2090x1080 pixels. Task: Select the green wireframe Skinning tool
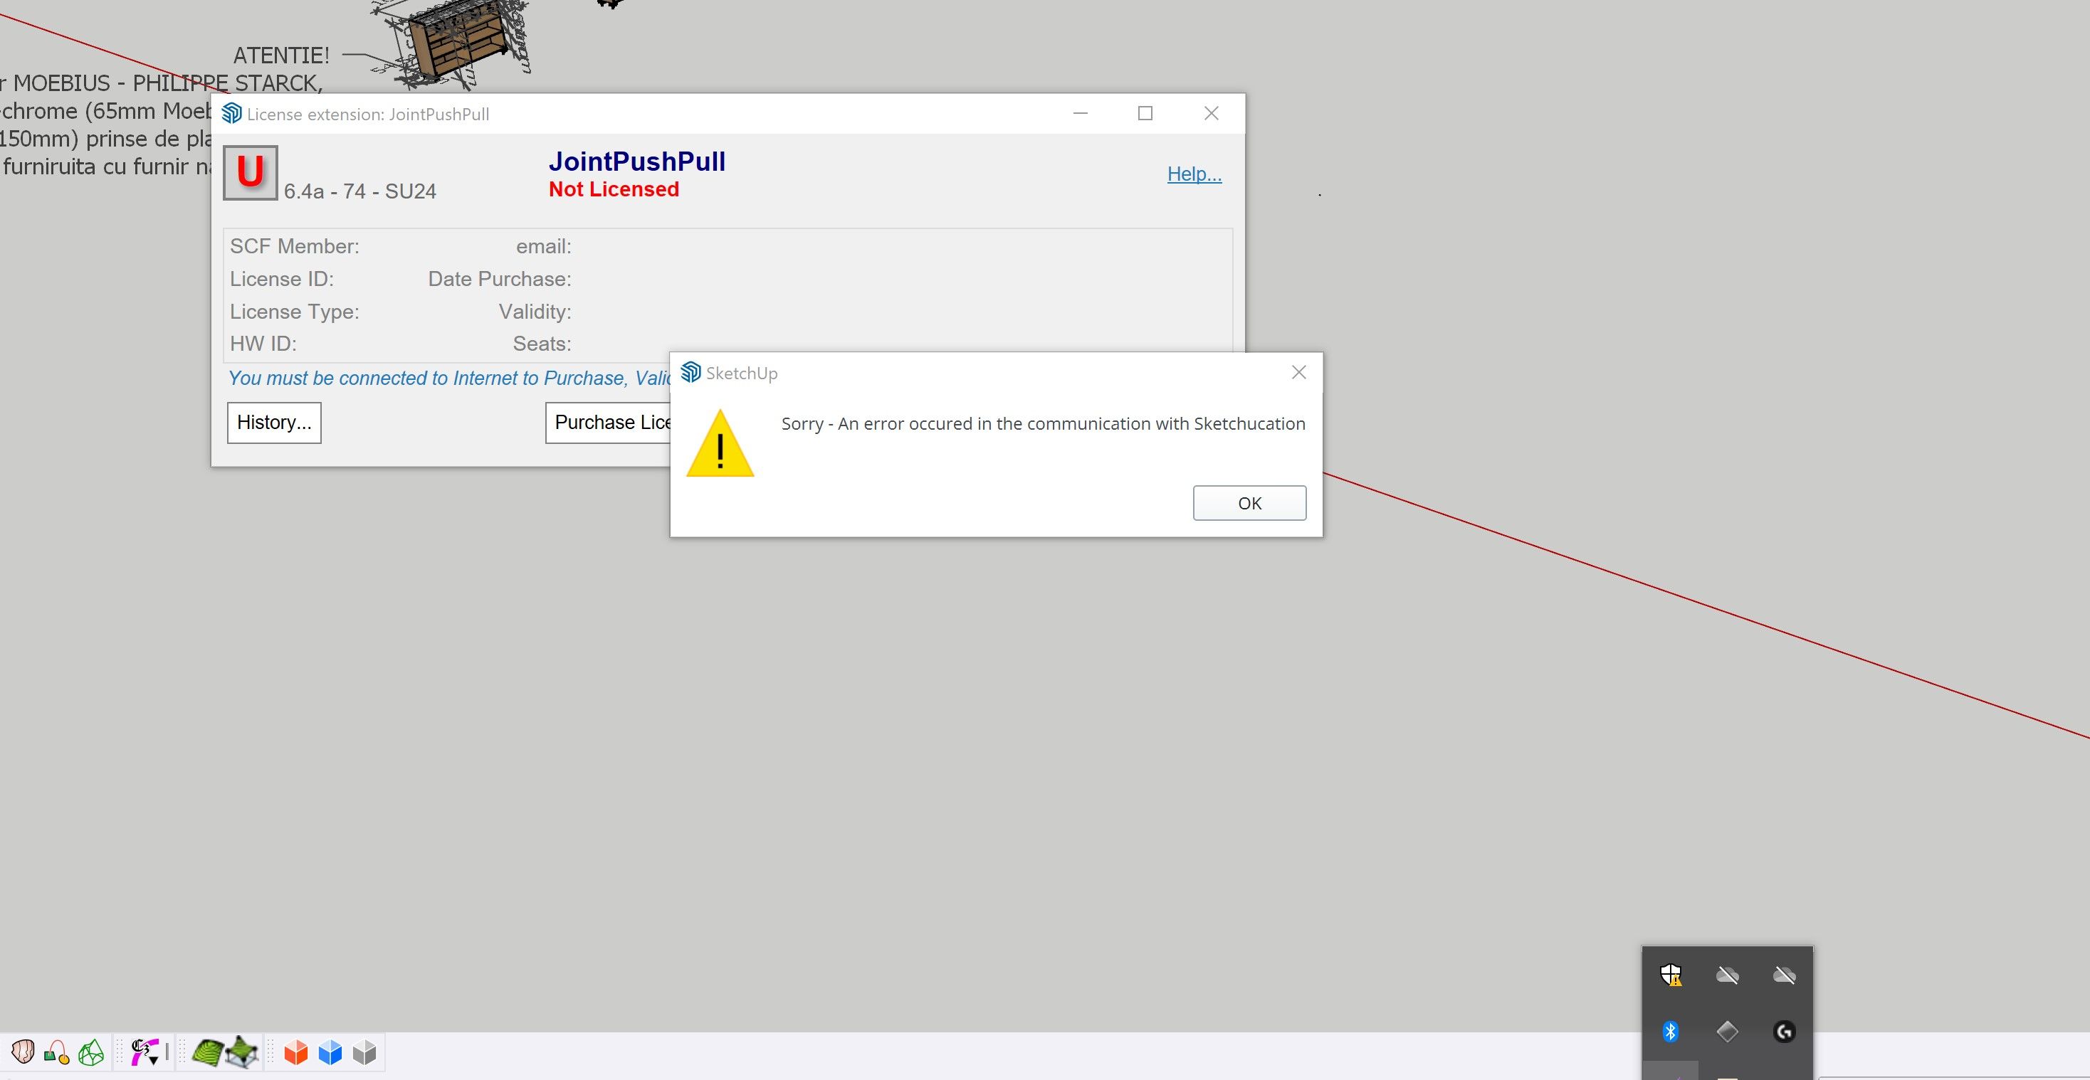coord(91,1052)
